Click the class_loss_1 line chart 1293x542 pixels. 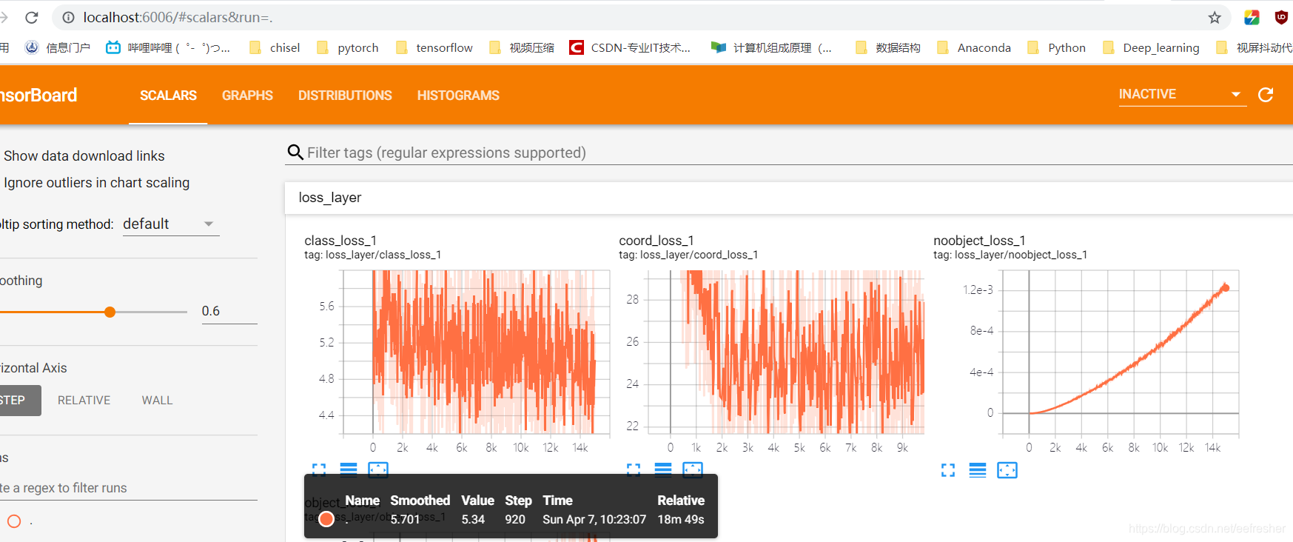pyautogui.click(x=475, y=352)
